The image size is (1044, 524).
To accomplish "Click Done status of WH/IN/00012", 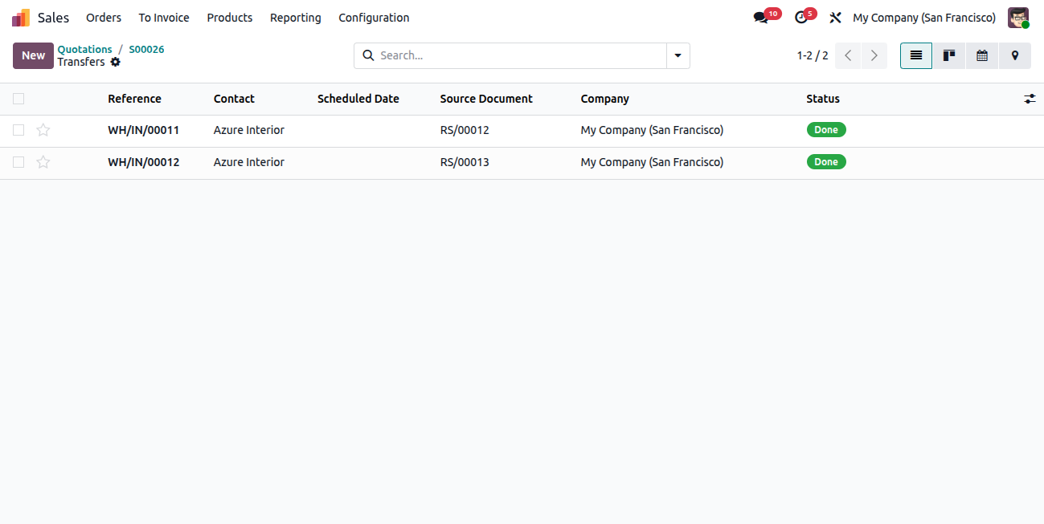I will click(826, 162).
